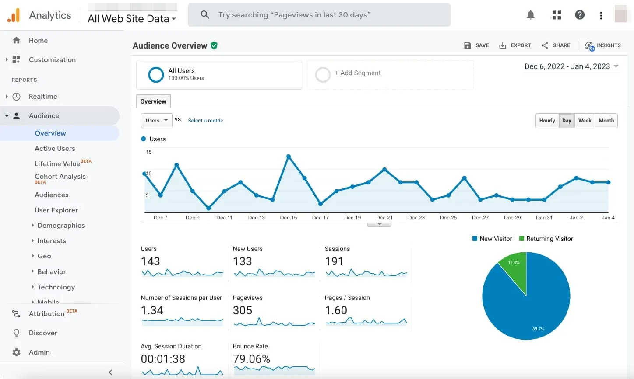Switch the chart granularity to Hourly
Screen dimensions: 634x379
click(547, 120)
